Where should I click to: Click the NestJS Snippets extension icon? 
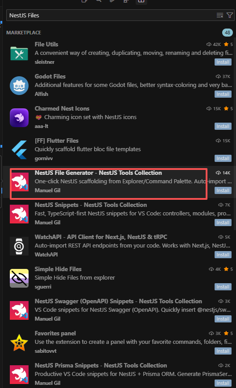[19, 214]
